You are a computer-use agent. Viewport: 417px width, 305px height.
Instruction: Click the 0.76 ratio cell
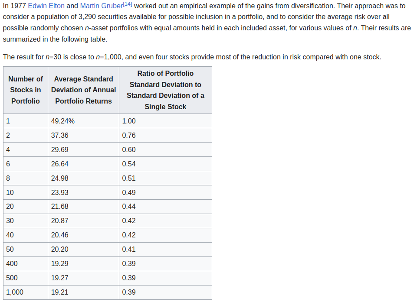[x=129, y=136]
